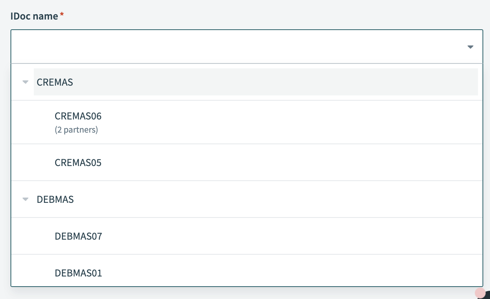Screen dimensions: 490x299
Task: Choose DEBMAS07 from the list
Action: (78, 236)
